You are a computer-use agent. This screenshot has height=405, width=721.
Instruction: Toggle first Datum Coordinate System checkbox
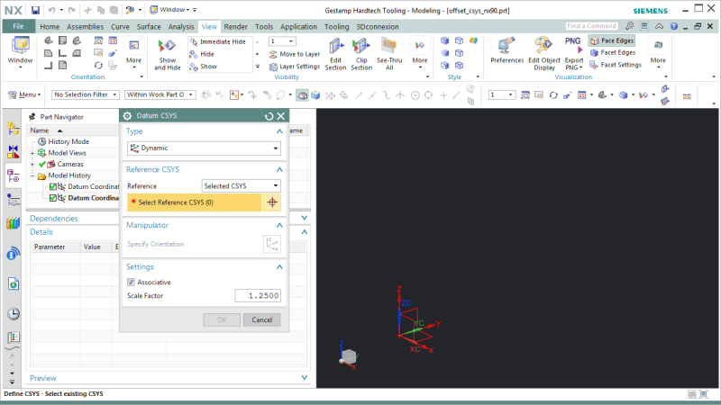pyautogui.click(x=53, y=186)
